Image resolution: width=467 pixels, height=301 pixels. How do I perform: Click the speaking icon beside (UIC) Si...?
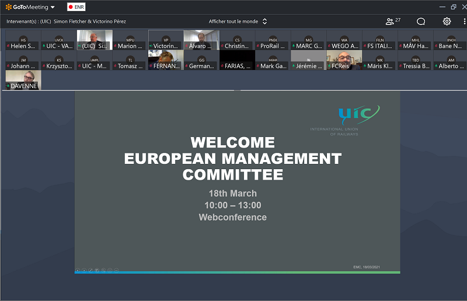[x=79, y=46]
